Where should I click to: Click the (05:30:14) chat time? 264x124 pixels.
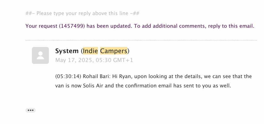coord(68,77)
